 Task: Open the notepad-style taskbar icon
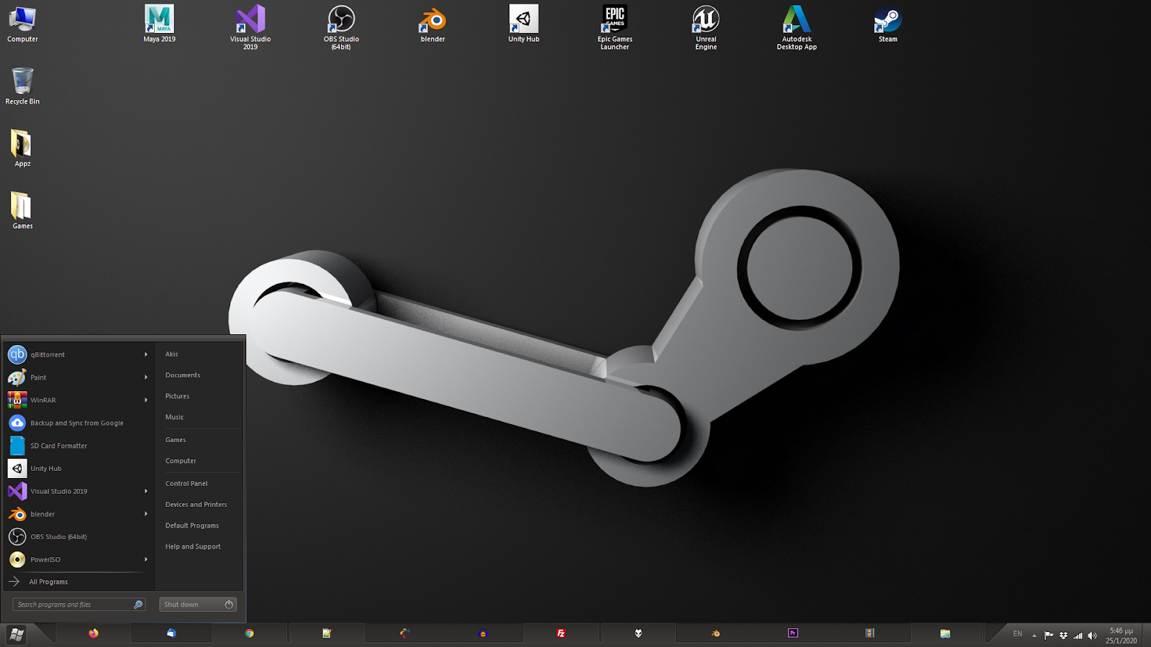point(327,633)
